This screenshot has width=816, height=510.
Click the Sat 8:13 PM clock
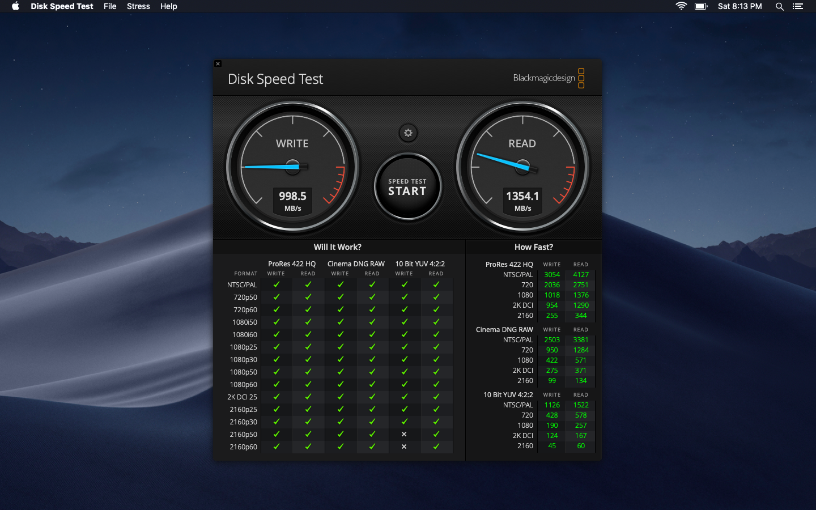coord(739,6)
